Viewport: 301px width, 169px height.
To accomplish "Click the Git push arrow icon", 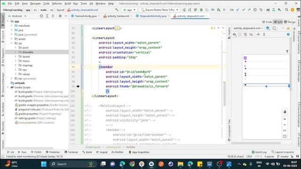I will [x=249, y=10].
